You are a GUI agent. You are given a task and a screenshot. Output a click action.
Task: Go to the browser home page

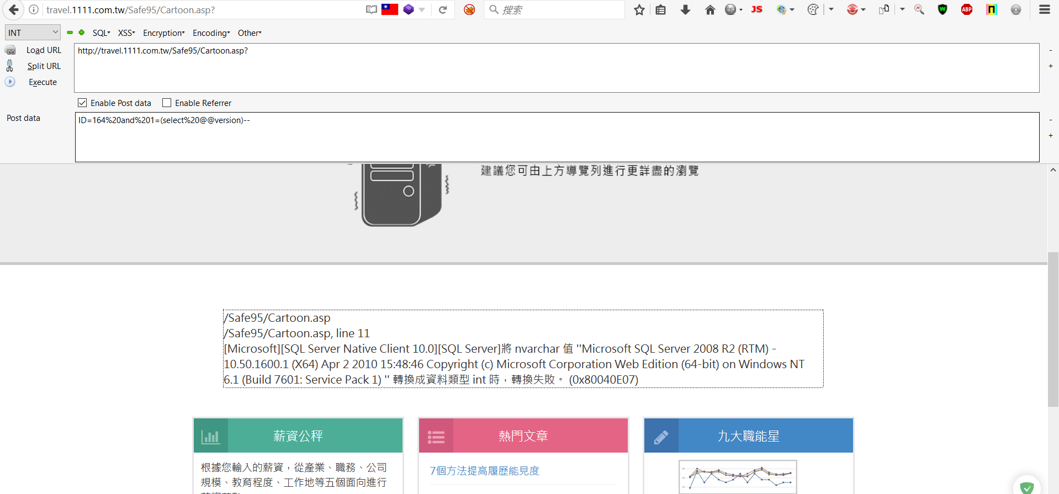(710, 10)
